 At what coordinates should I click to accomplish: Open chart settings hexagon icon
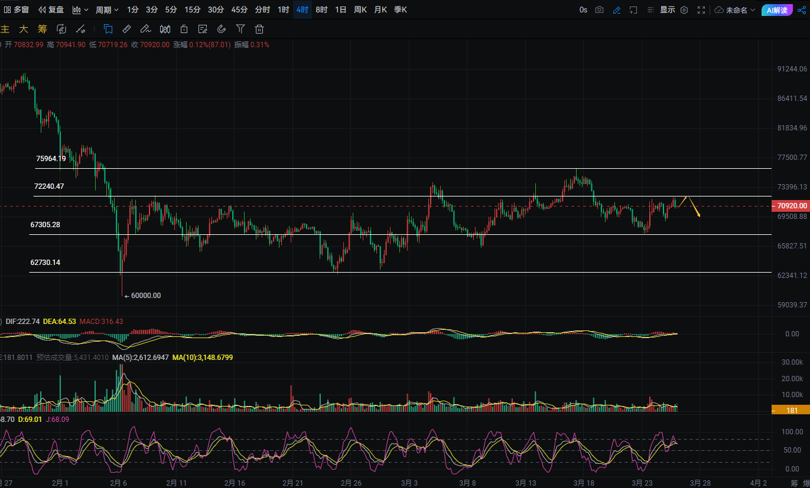(684, 10)
